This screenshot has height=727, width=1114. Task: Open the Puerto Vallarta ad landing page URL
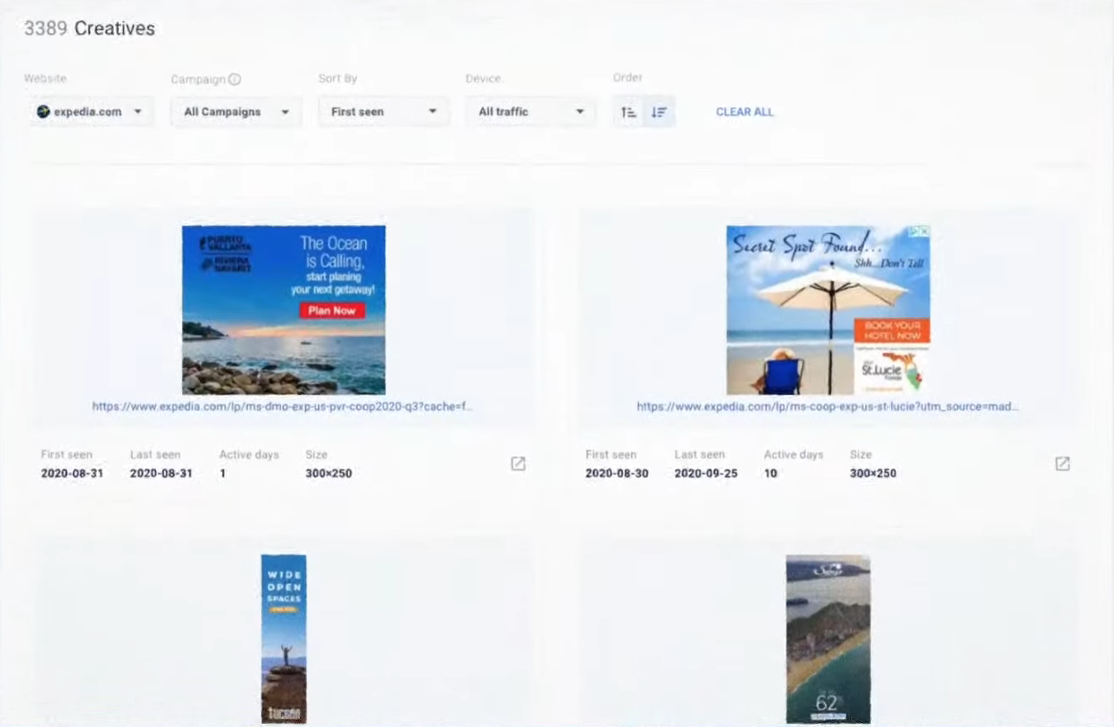(283, 406)
